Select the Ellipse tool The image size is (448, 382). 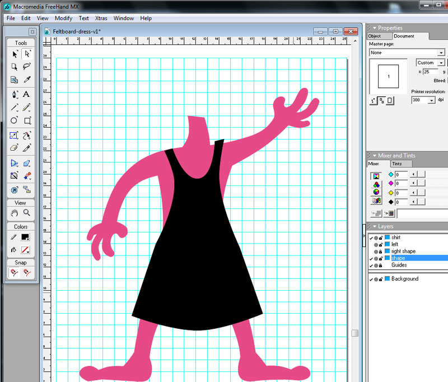14,120
